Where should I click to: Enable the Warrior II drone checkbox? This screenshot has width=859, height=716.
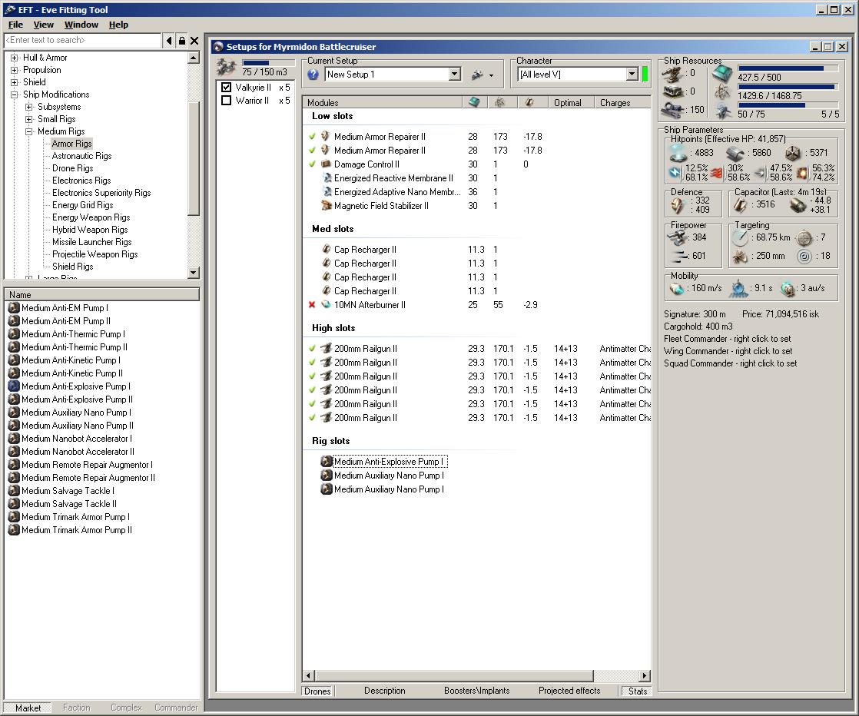(x=226, y=101)
